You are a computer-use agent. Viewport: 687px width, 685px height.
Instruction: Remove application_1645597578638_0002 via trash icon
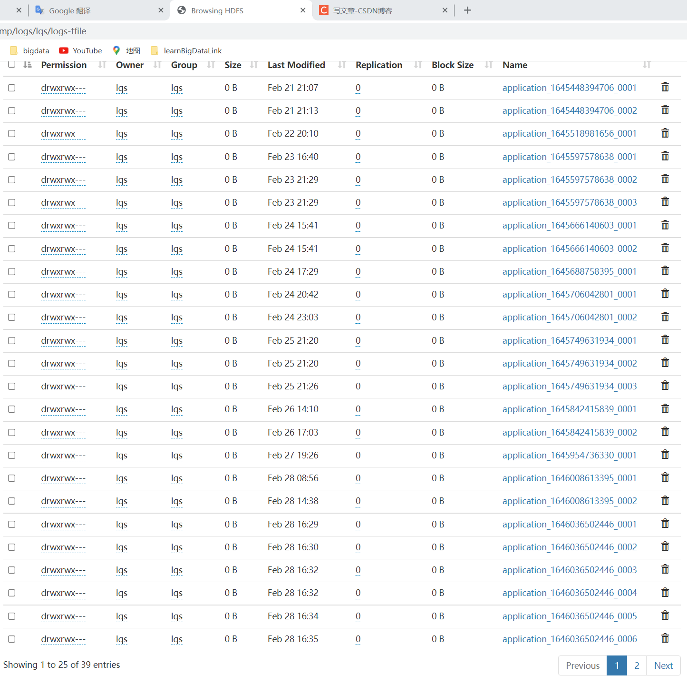click(x=665, y=179)
